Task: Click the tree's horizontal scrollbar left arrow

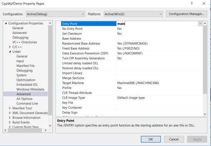Action: tap(5, 130)
